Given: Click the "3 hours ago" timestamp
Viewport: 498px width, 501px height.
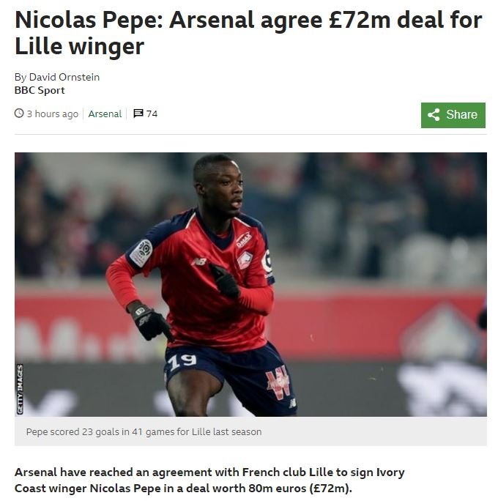Looking at the screenshot, I should [53, 114].
